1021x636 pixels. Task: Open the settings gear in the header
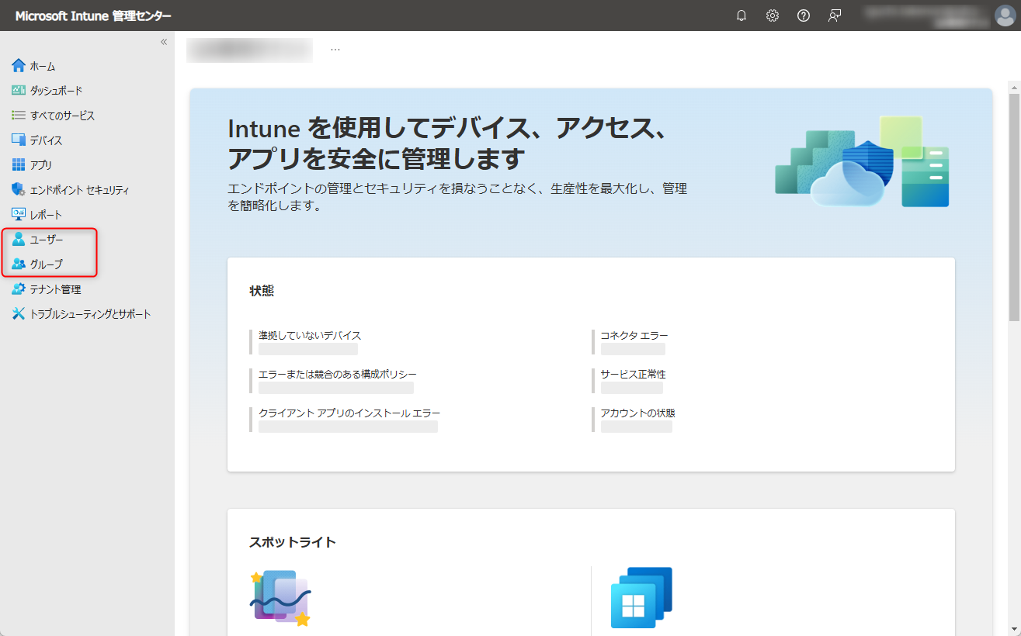click(x=773, y=16)
